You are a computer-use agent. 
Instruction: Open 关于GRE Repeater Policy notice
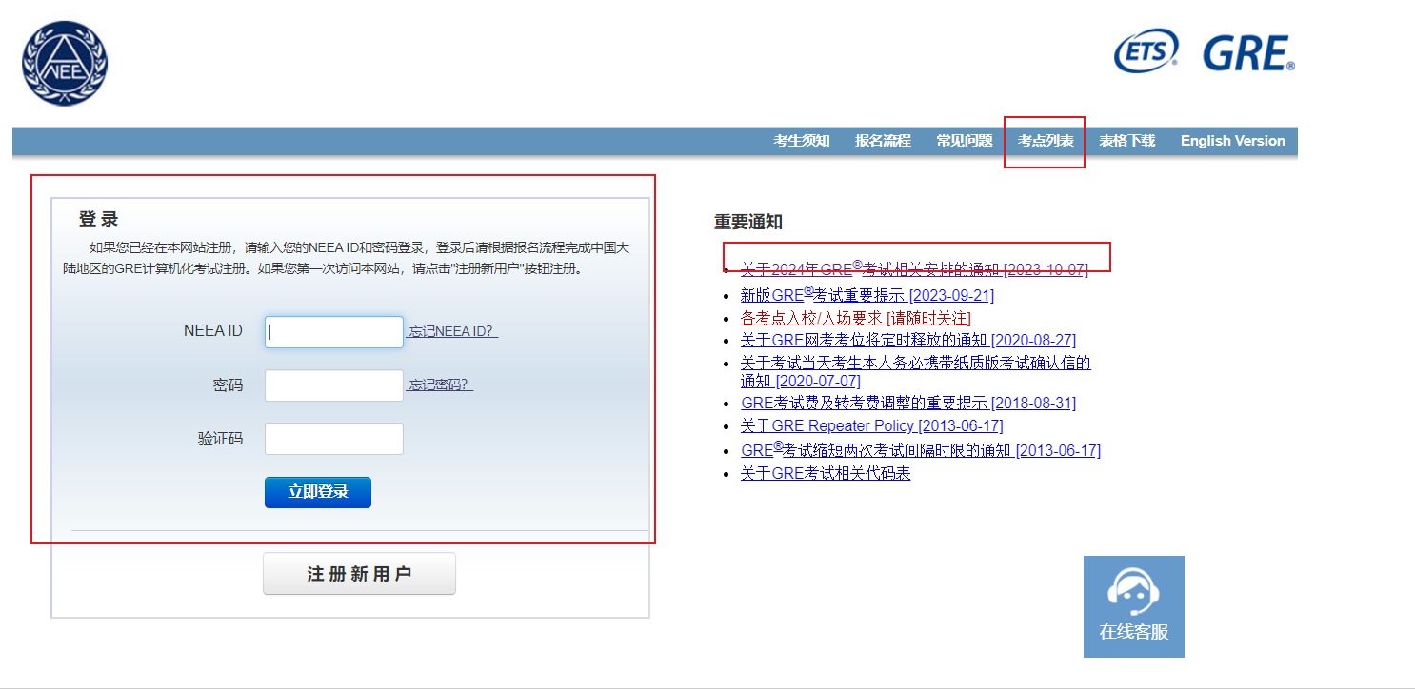871,425
